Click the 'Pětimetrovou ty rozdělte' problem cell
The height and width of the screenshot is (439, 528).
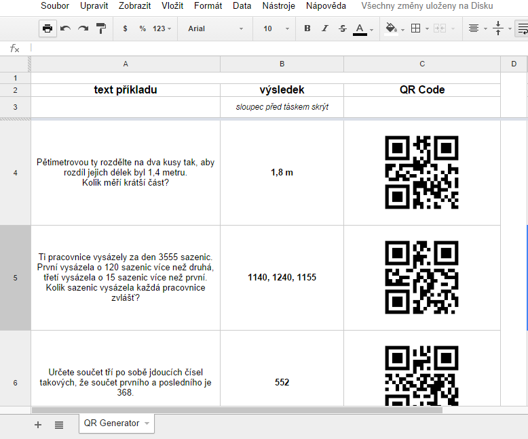pos(126,173)
